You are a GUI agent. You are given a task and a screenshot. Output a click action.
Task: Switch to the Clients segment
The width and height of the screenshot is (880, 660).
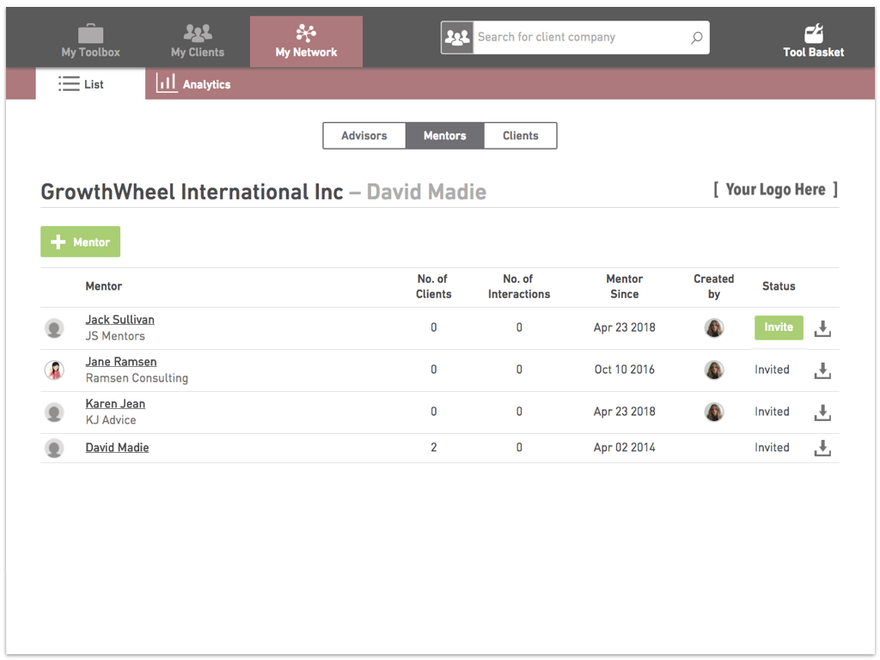[x=520, y=136]
